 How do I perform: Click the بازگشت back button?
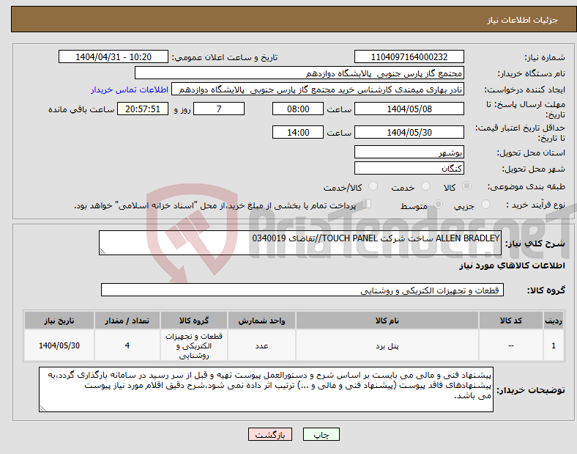(270, 434)
